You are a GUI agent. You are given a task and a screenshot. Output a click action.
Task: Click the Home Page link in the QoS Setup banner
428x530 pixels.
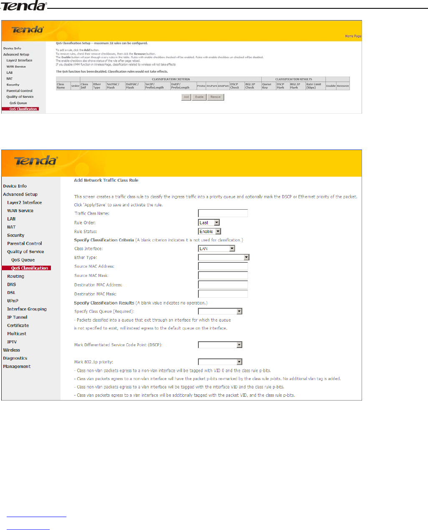click(x=353, y=36)
